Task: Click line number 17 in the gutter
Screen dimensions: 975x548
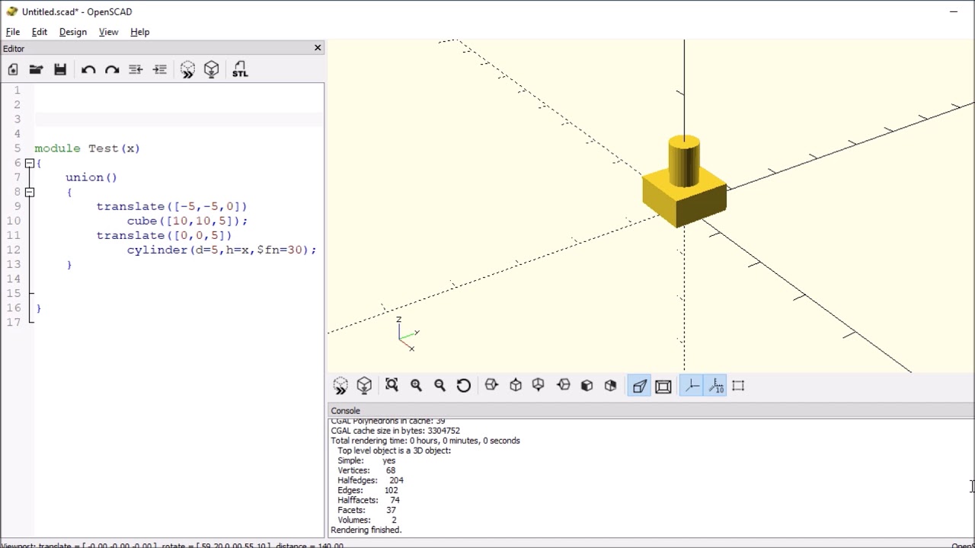Action: pyautogui.click(x=14, y=322)
